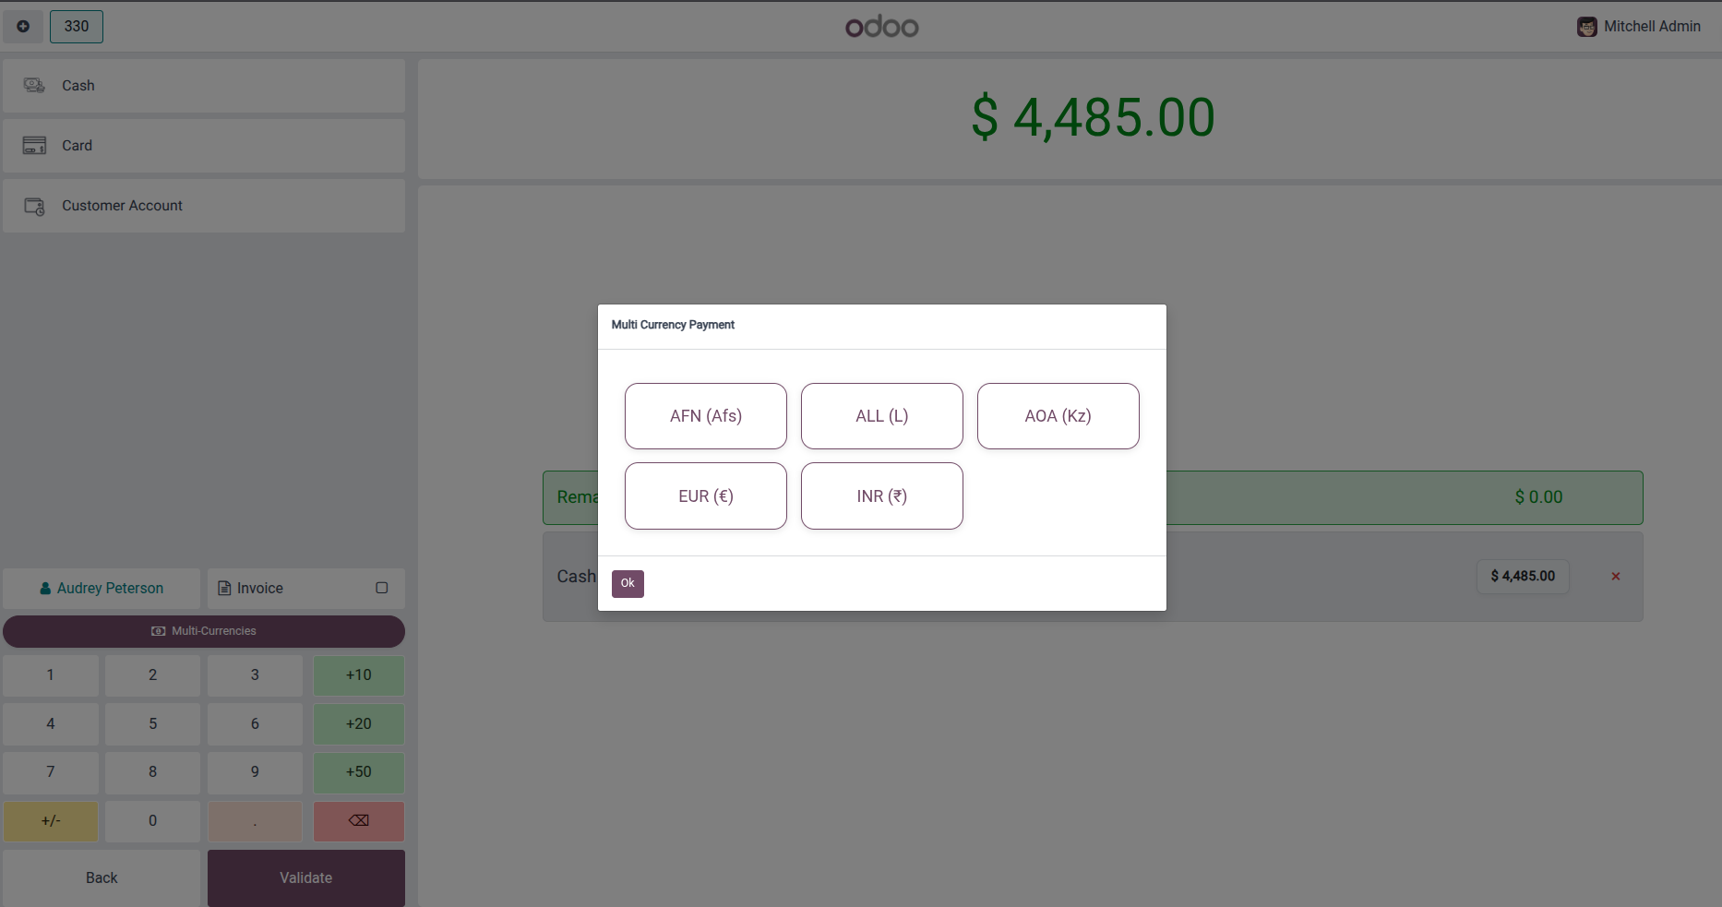This screenshot has width=1722, height=907.
Task: Choose EUR (€) currency
Action: (705, 496)
